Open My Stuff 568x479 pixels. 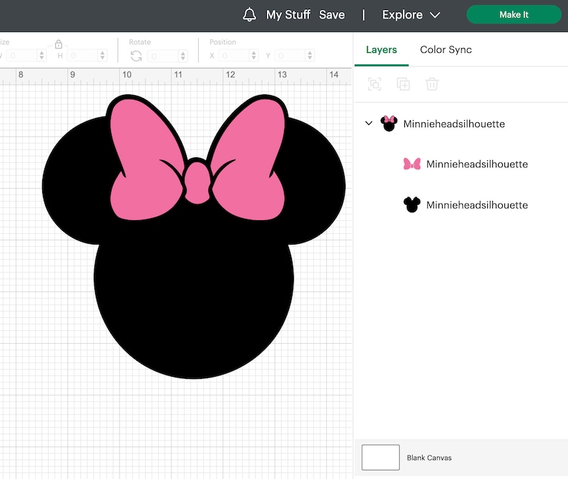pos(288,15)
